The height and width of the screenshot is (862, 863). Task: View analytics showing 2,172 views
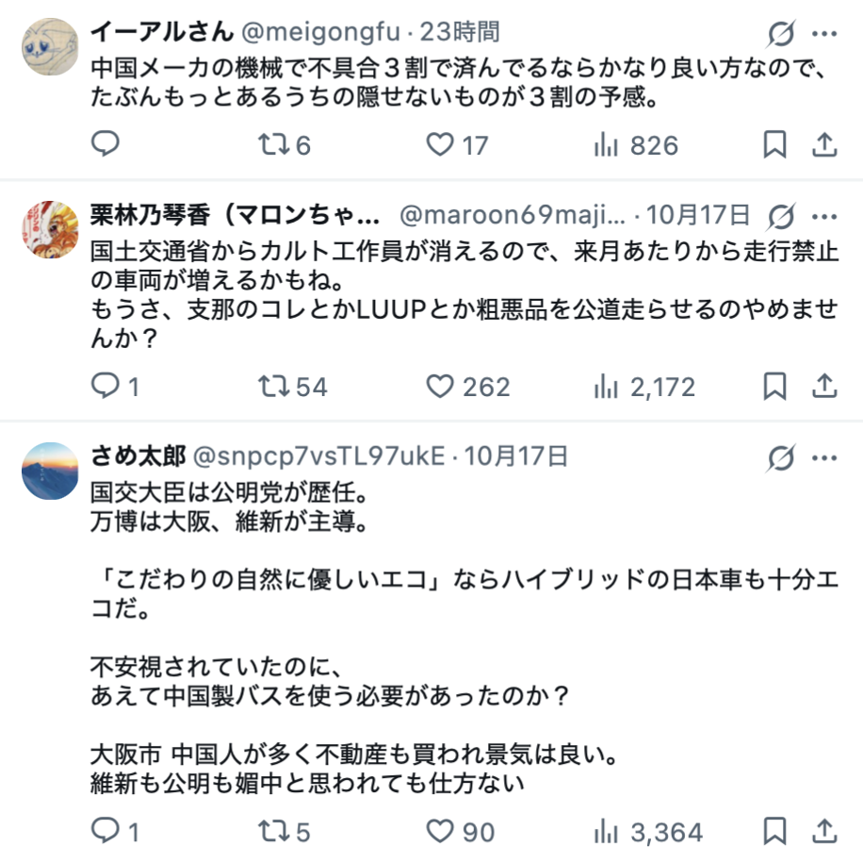point(645,386)
